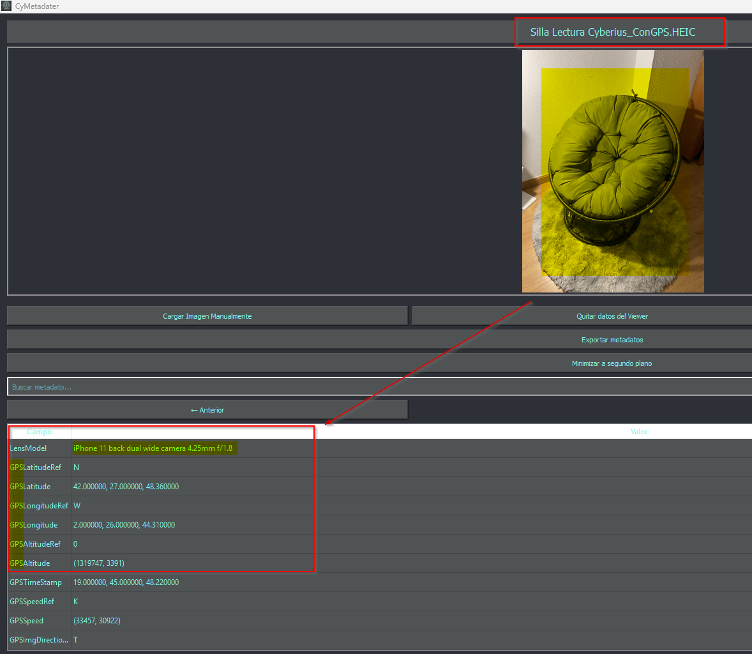Click the Valor column header
Image resolution: width=752 pixels, height=654 pixels.
point(639,432)
